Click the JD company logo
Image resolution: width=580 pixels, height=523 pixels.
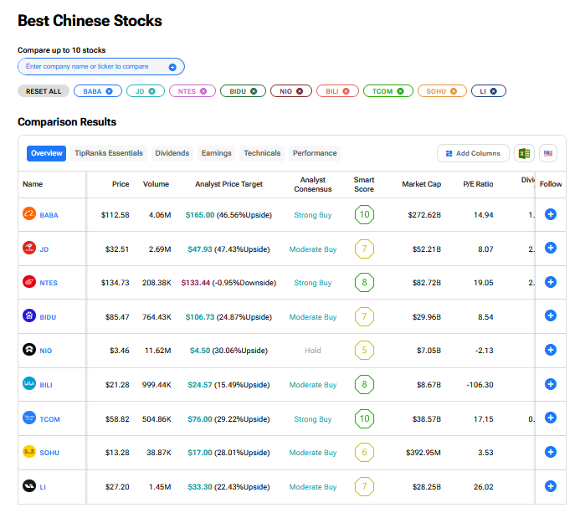29,248
